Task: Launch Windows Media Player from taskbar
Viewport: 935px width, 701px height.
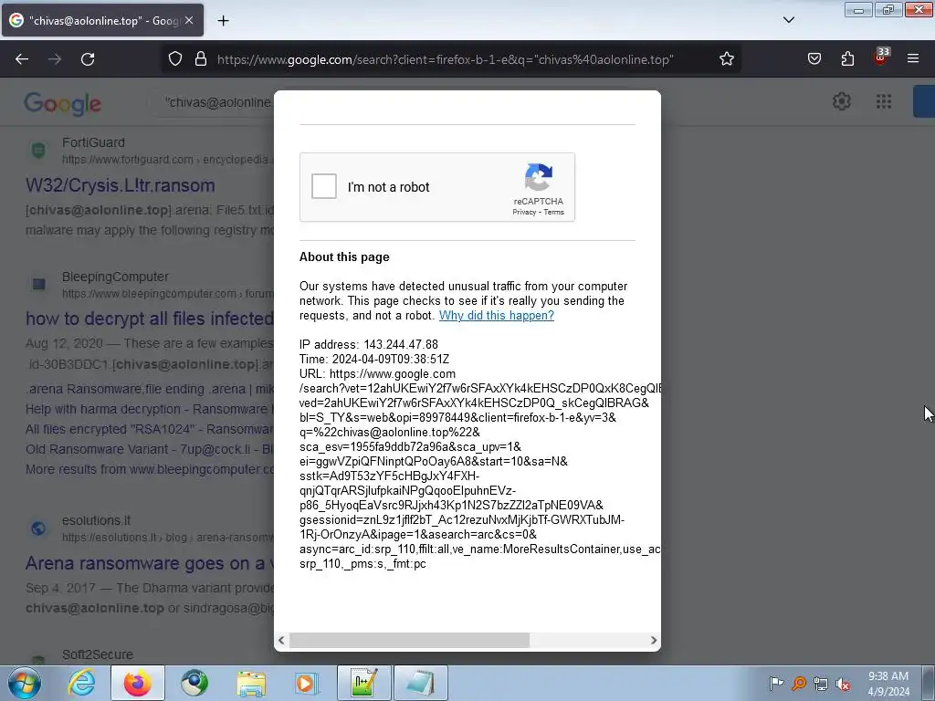Action: (x=307, y=683)
